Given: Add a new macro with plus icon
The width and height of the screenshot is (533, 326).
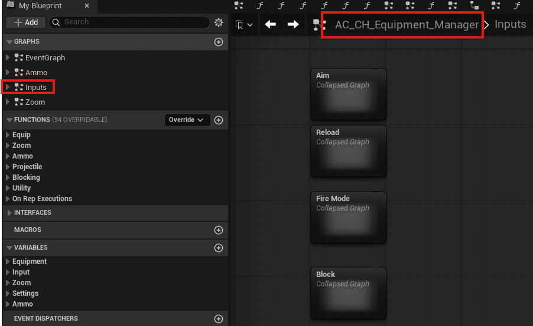Looking at the screenshot, I should (219, 230).
